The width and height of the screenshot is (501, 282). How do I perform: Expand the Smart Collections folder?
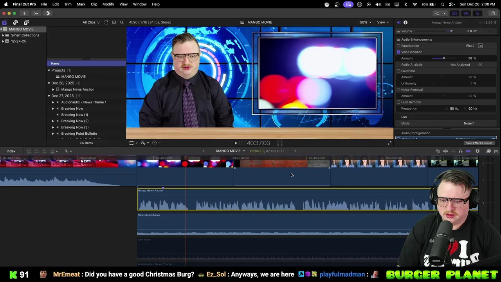pos(3,35)
